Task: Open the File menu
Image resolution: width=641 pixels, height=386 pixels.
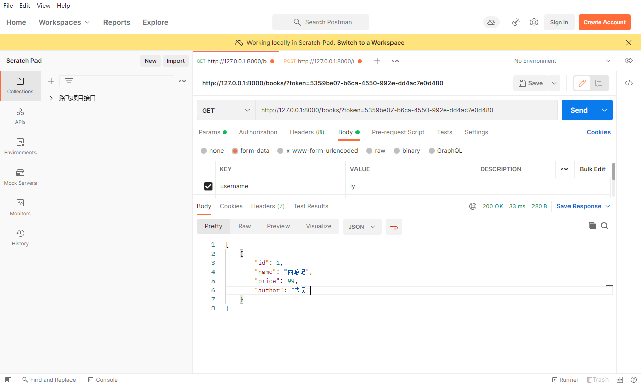Action: [8, 6]
